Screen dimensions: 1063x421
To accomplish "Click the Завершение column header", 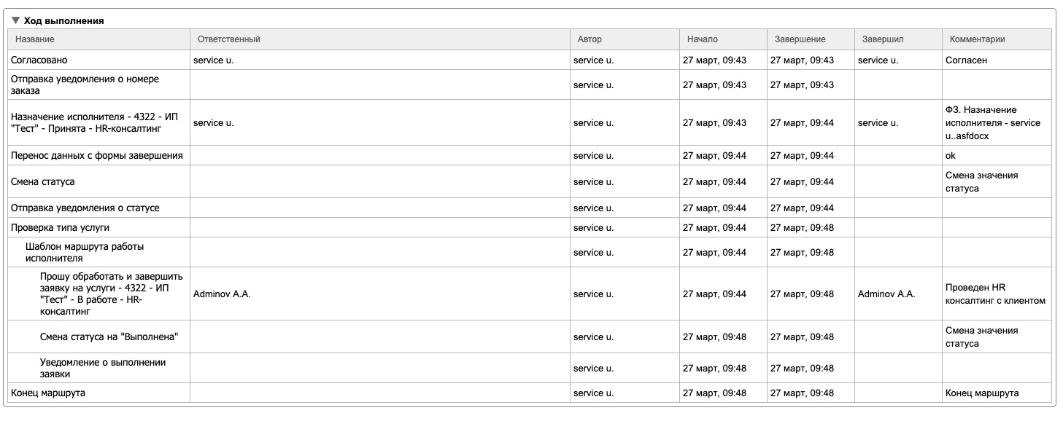I will click(800, 39).
